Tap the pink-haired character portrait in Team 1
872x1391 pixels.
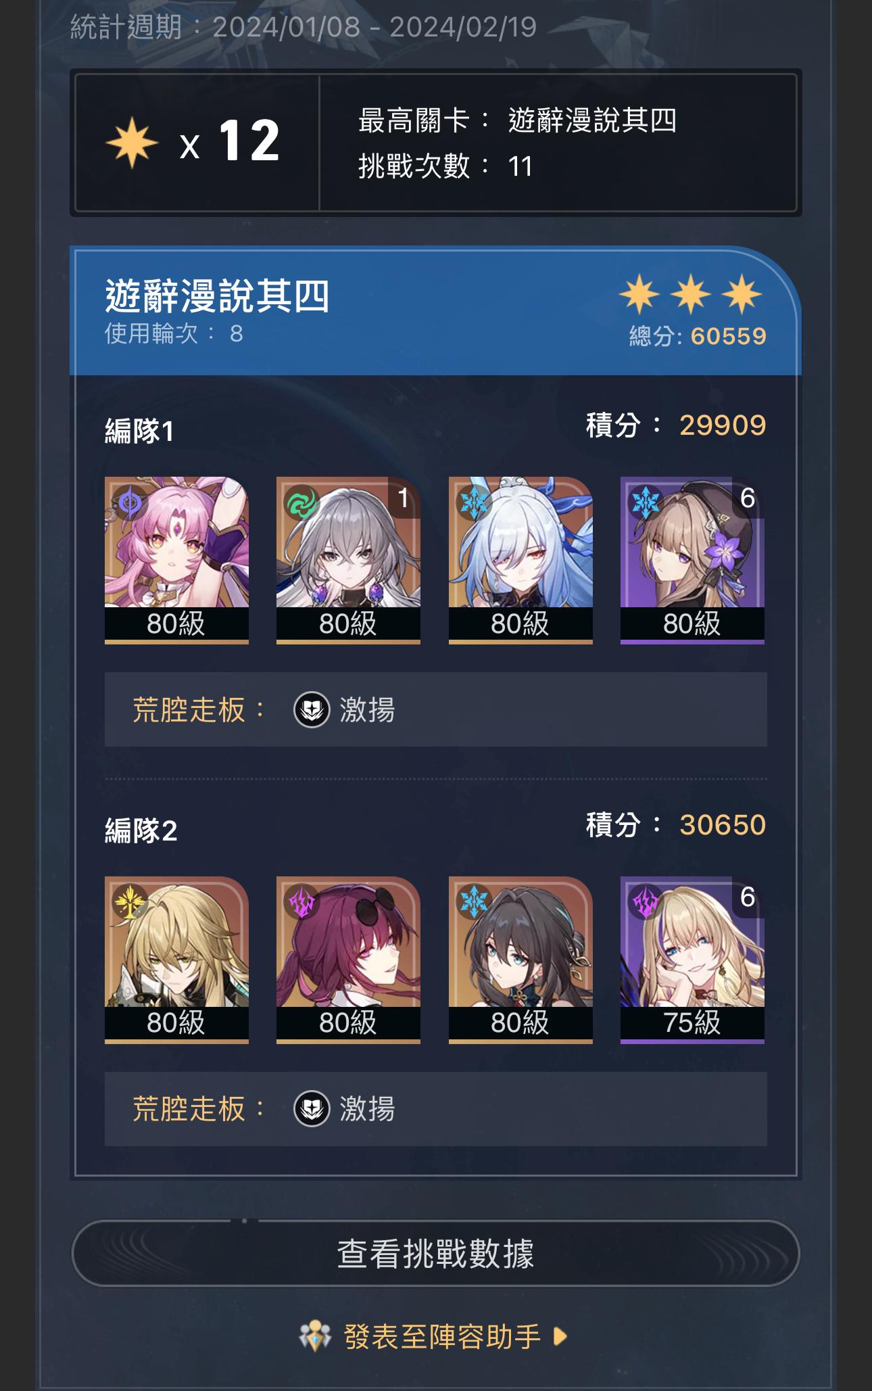(x=176, y=560)
